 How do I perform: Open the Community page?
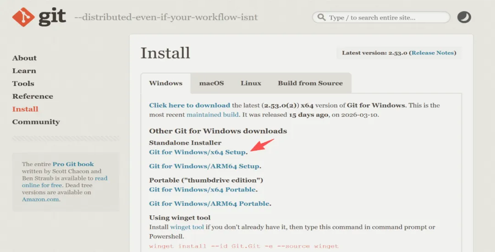[36, 122]
